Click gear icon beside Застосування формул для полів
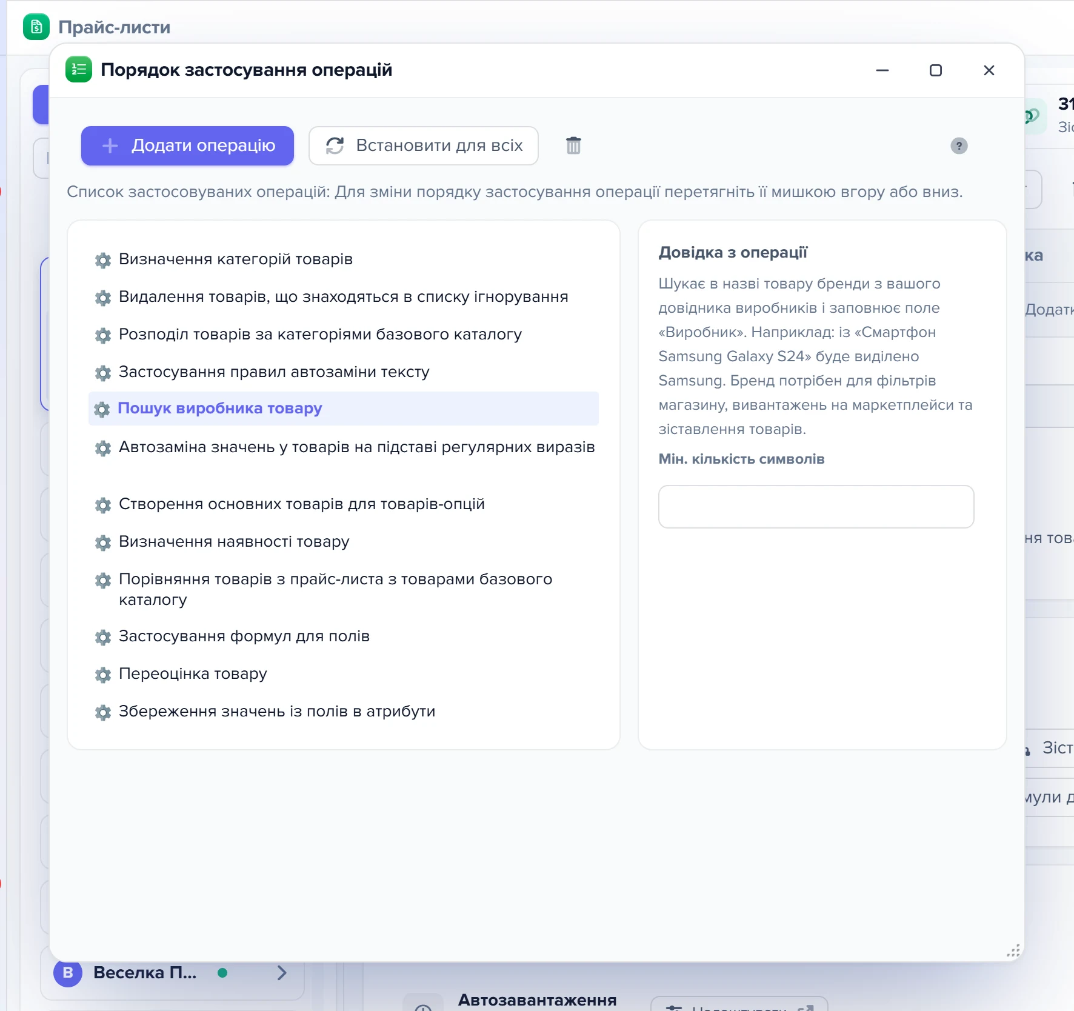The height and width of the screenshot is (1011, 1074). point(103,637)
